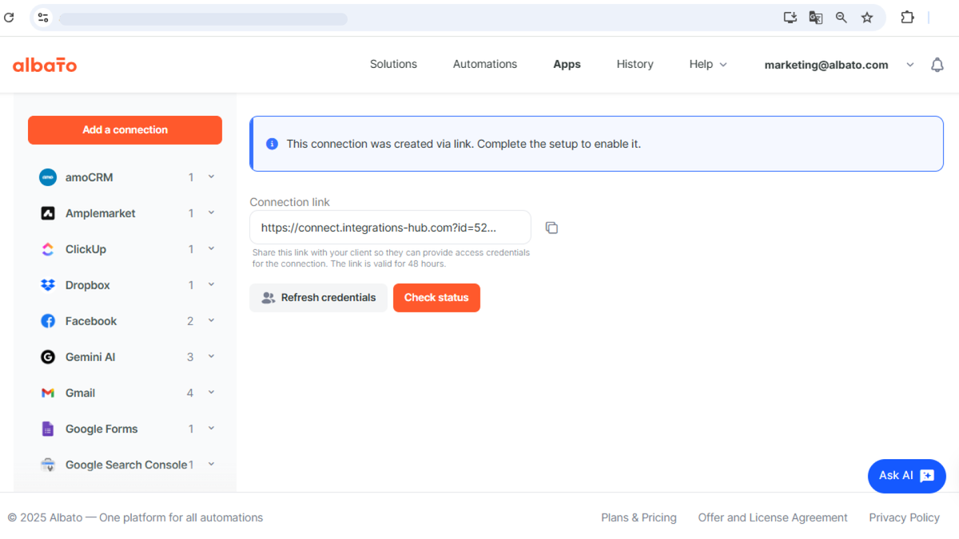This screenshot has height=539, width=959.
Task: Expand the Help dropdown menu
Action: [x=707, y=64]
